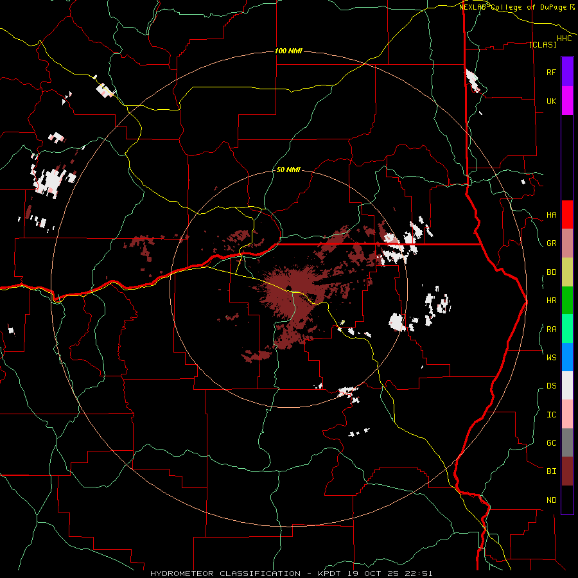Click the HR legend label
This screenshot has width=578, height=578.
pyautogui.click(x=551, y=301)
